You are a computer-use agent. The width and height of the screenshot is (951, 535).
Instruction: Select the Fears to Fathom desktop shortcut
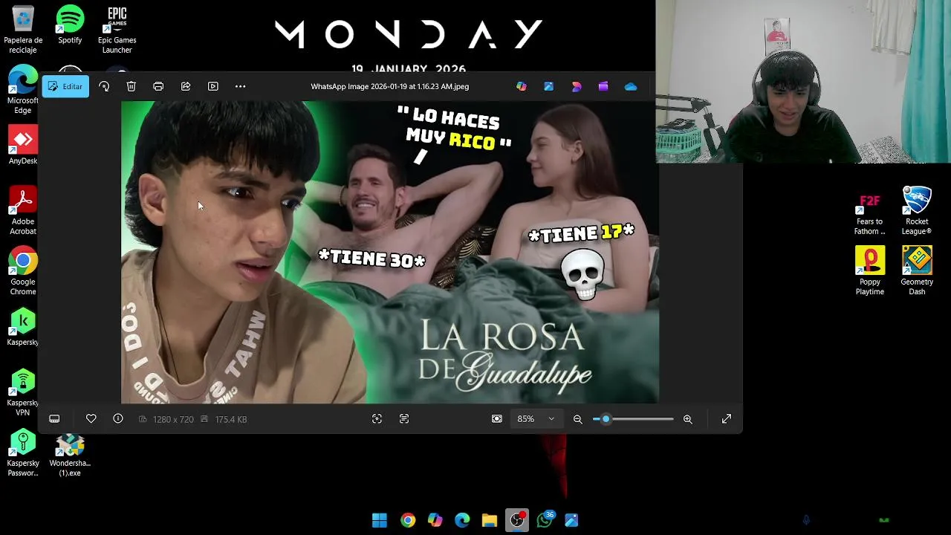coord(870,210)
